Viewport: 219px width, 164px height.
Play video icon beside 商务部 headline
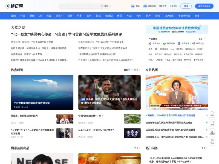(207, 115)
